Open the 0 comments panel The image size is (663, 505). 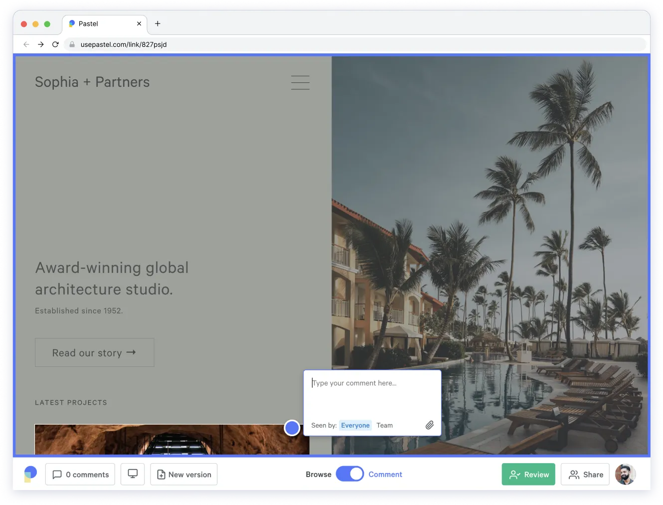[x=80, y=475]
